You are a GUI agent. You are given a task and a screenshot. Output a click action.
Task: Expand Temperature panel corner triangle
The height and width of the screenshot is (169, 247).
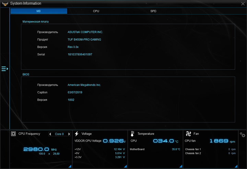tap(181, 166)
